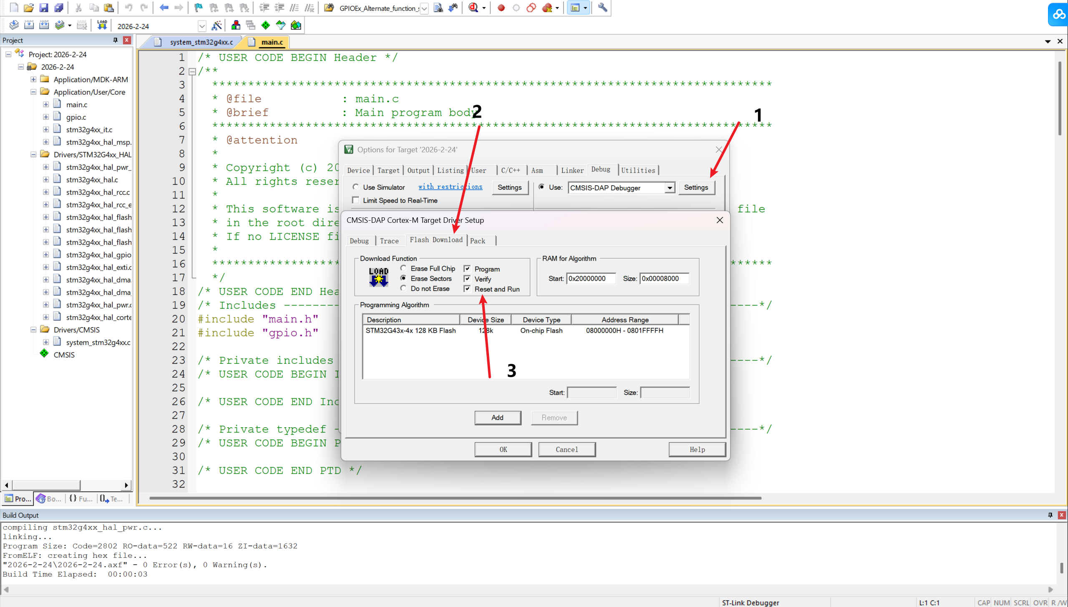1068x607 pixels.
Task: Click the RAM Start address field
Action: (590, 278)
